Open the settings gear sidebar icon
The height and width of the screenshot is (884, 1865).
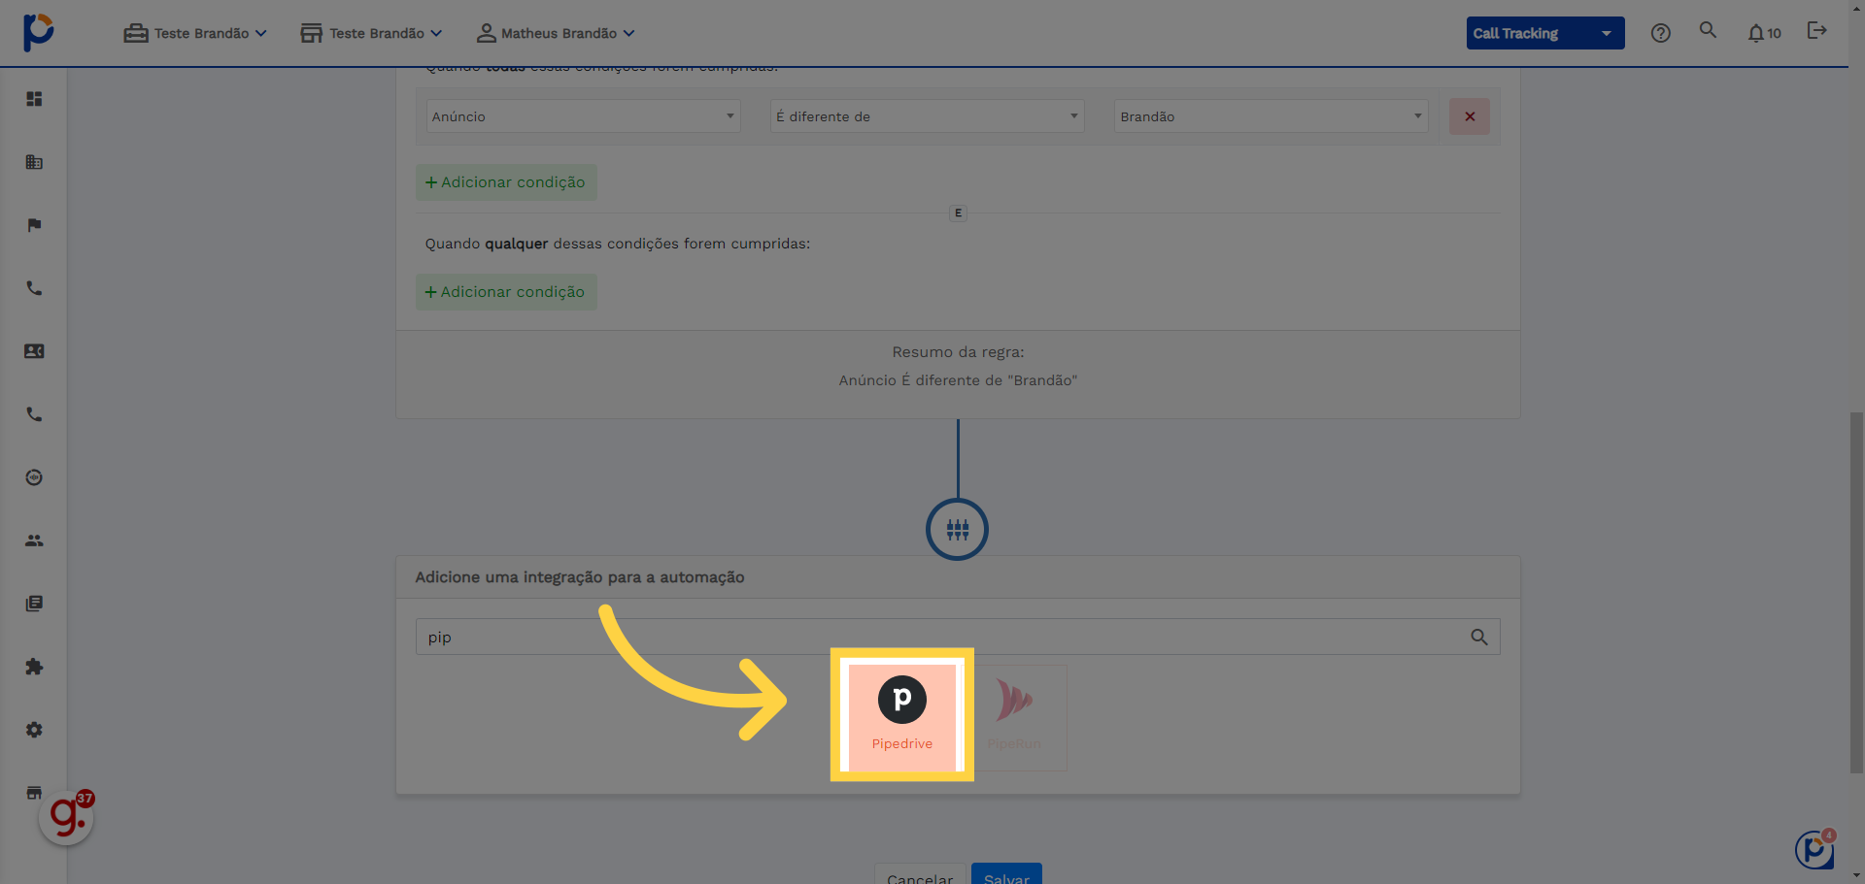pyautogui.click(x=34, y=730)
